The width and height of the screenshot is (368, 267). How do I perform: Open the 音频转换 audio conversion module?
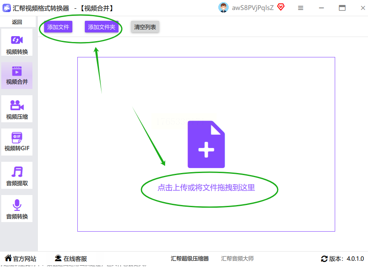click(17, 209)
